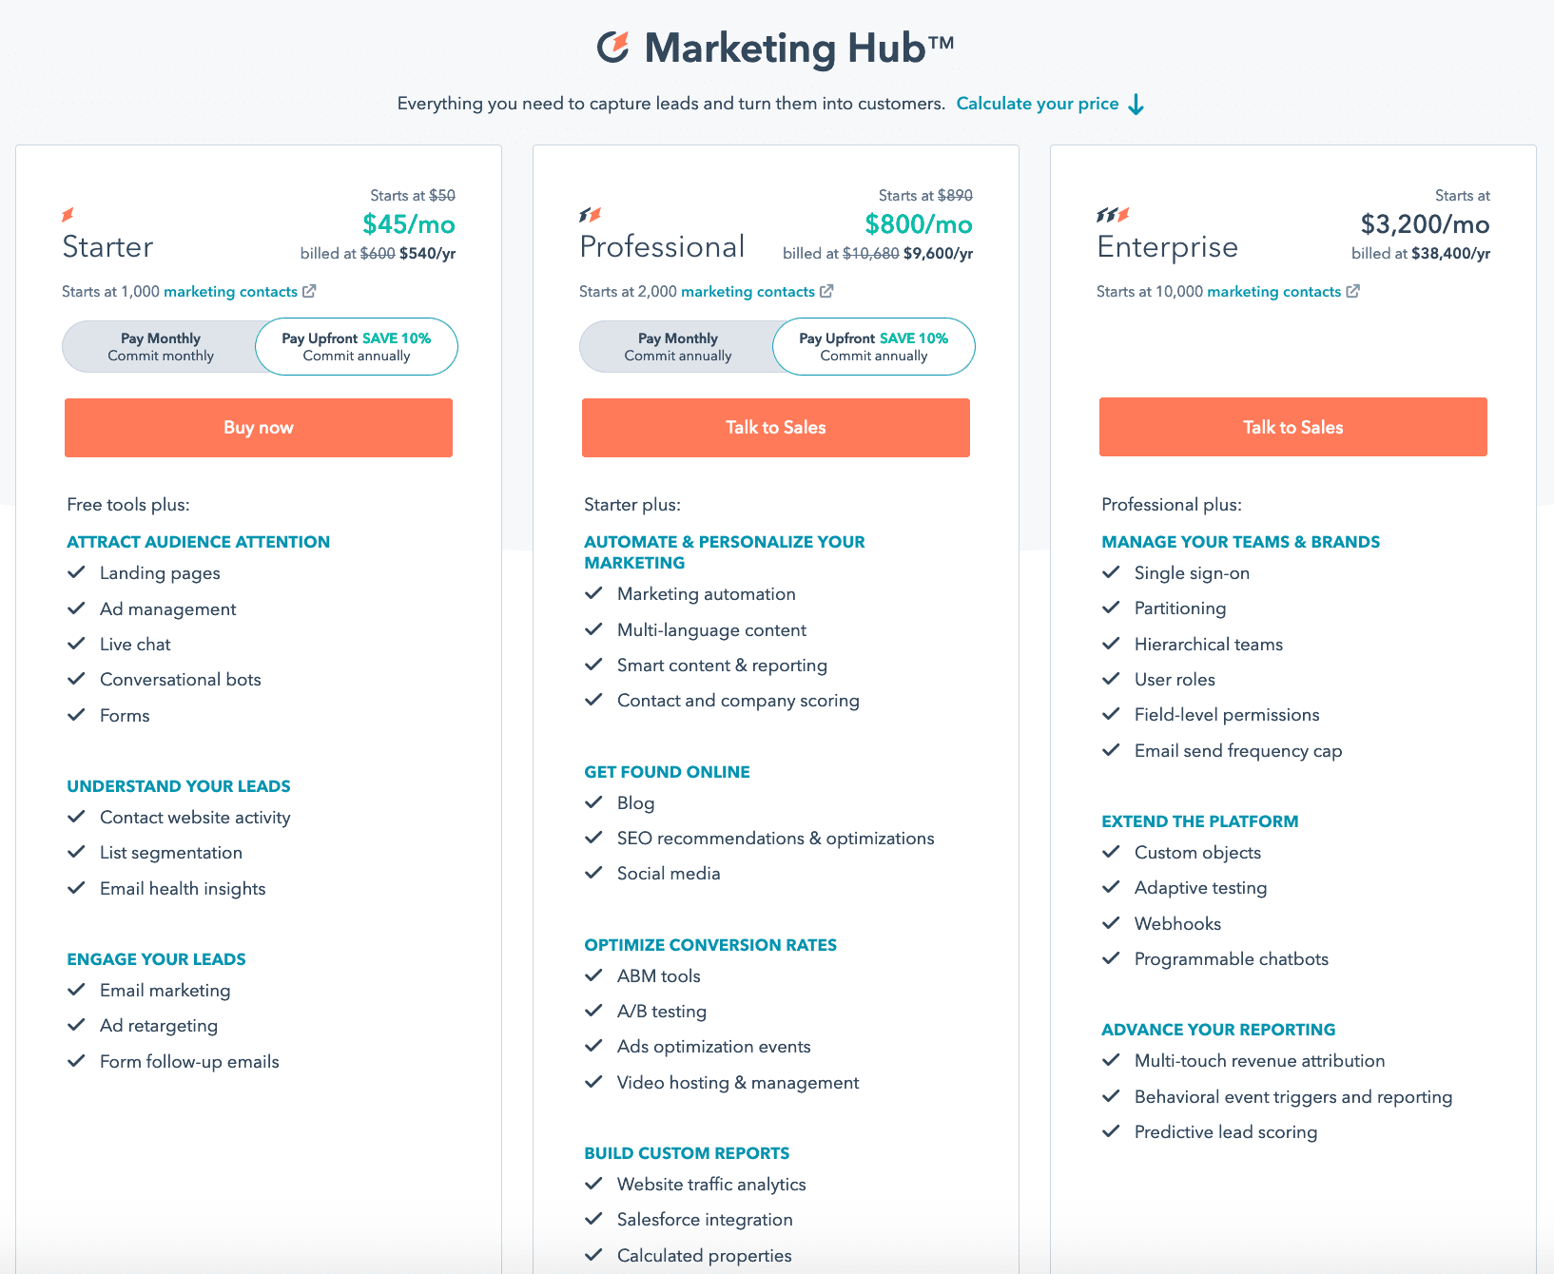Switch Starter plan to Pay Monthly
The width and height of the screenshot is (1554, 1274).
[x=161, y=346]
